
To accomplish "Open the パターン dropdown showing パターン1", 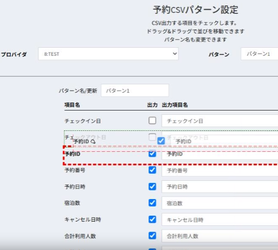I will (259, 54).
